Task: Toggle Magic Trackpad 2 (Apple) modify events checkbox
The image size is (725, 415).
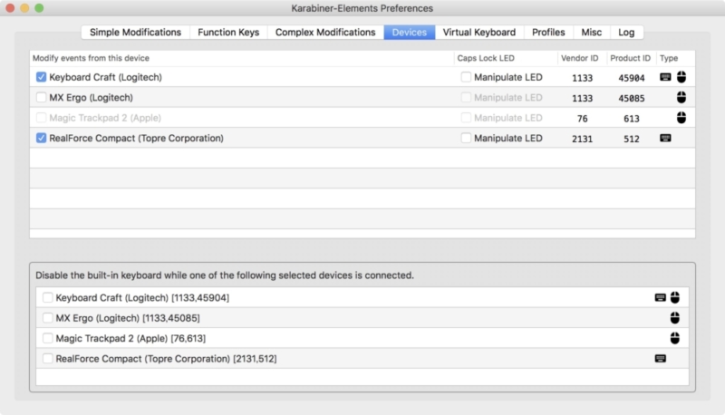Action: 41,118
